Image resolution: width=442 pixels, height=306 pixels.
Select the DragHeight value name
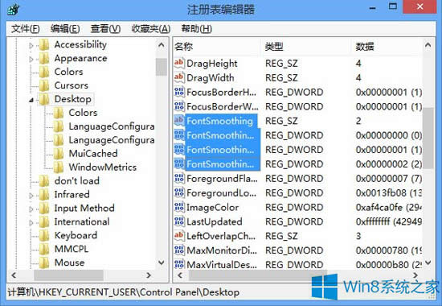pos(212,64)
